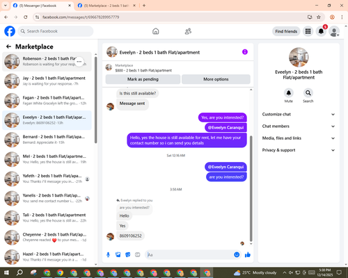Send a thumbs-up like
The height and width of the screenshot is (278, 348).
coord(248,255)
